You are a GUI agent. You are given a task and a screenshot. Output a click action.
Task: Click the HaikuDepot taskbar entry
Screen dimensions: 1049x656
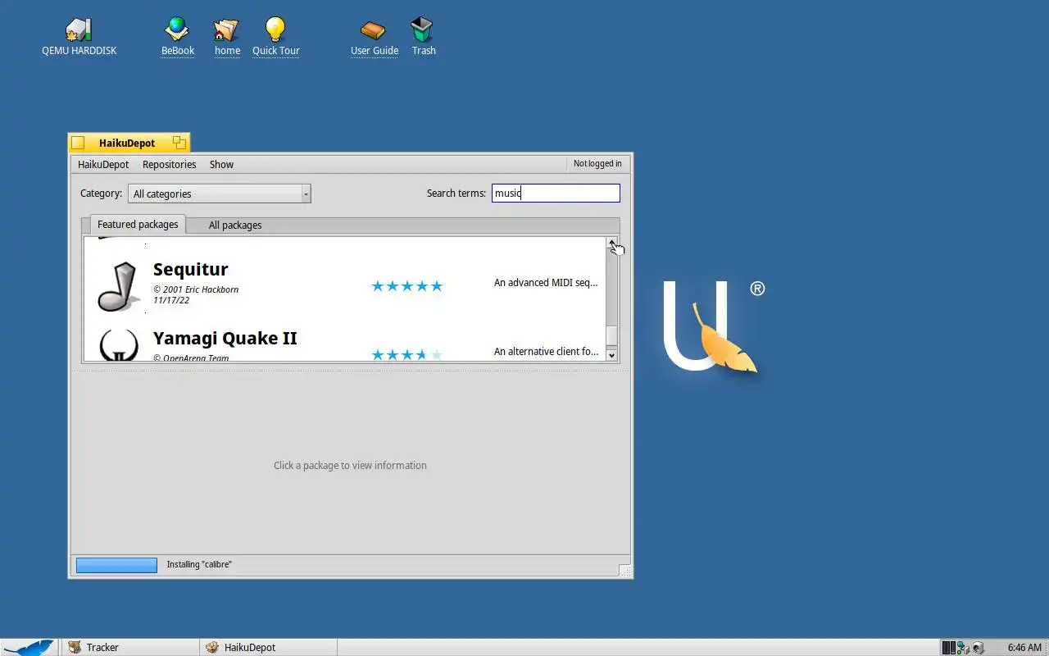coord(269,647)
